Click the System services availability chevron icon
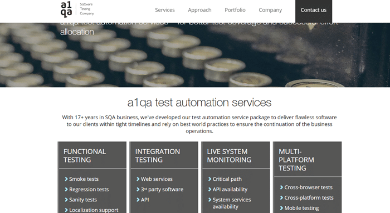The image size is (390, 213). pyautogui.click(x=209, y=200)
